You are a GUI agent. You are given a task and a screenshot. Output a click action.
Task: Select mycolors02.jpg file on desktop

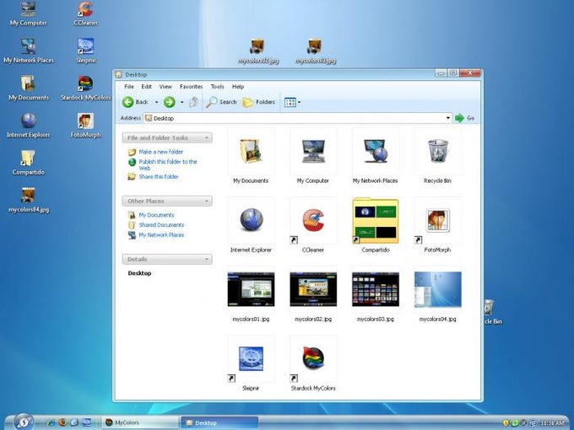coord(258,51)
